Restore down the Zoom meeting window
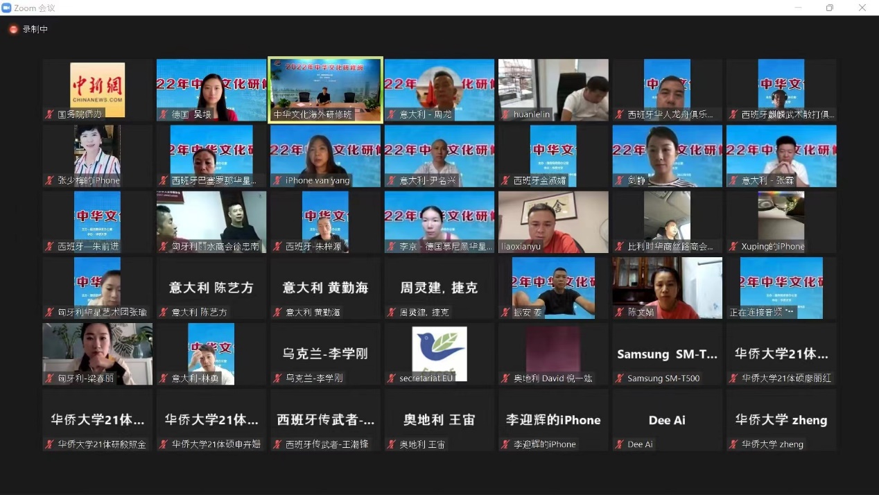Screen dimensions: 879x495 829,8
